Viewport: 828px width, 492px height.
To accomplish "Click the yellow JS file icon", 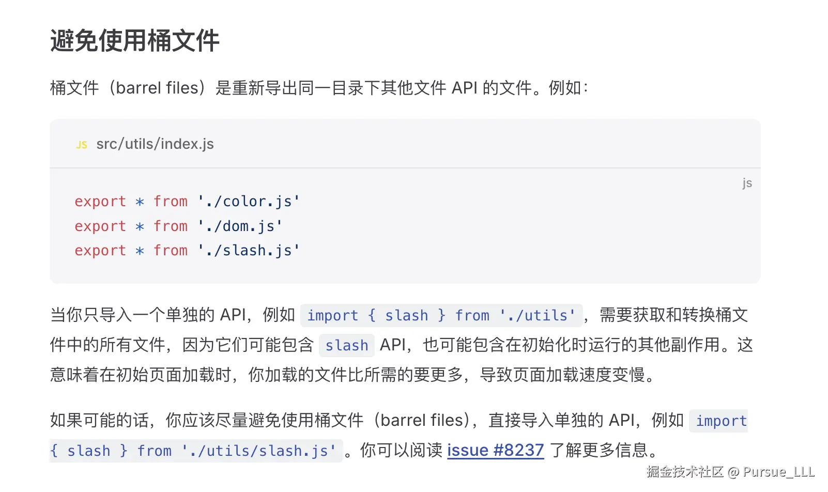I will tap(82, 145).
